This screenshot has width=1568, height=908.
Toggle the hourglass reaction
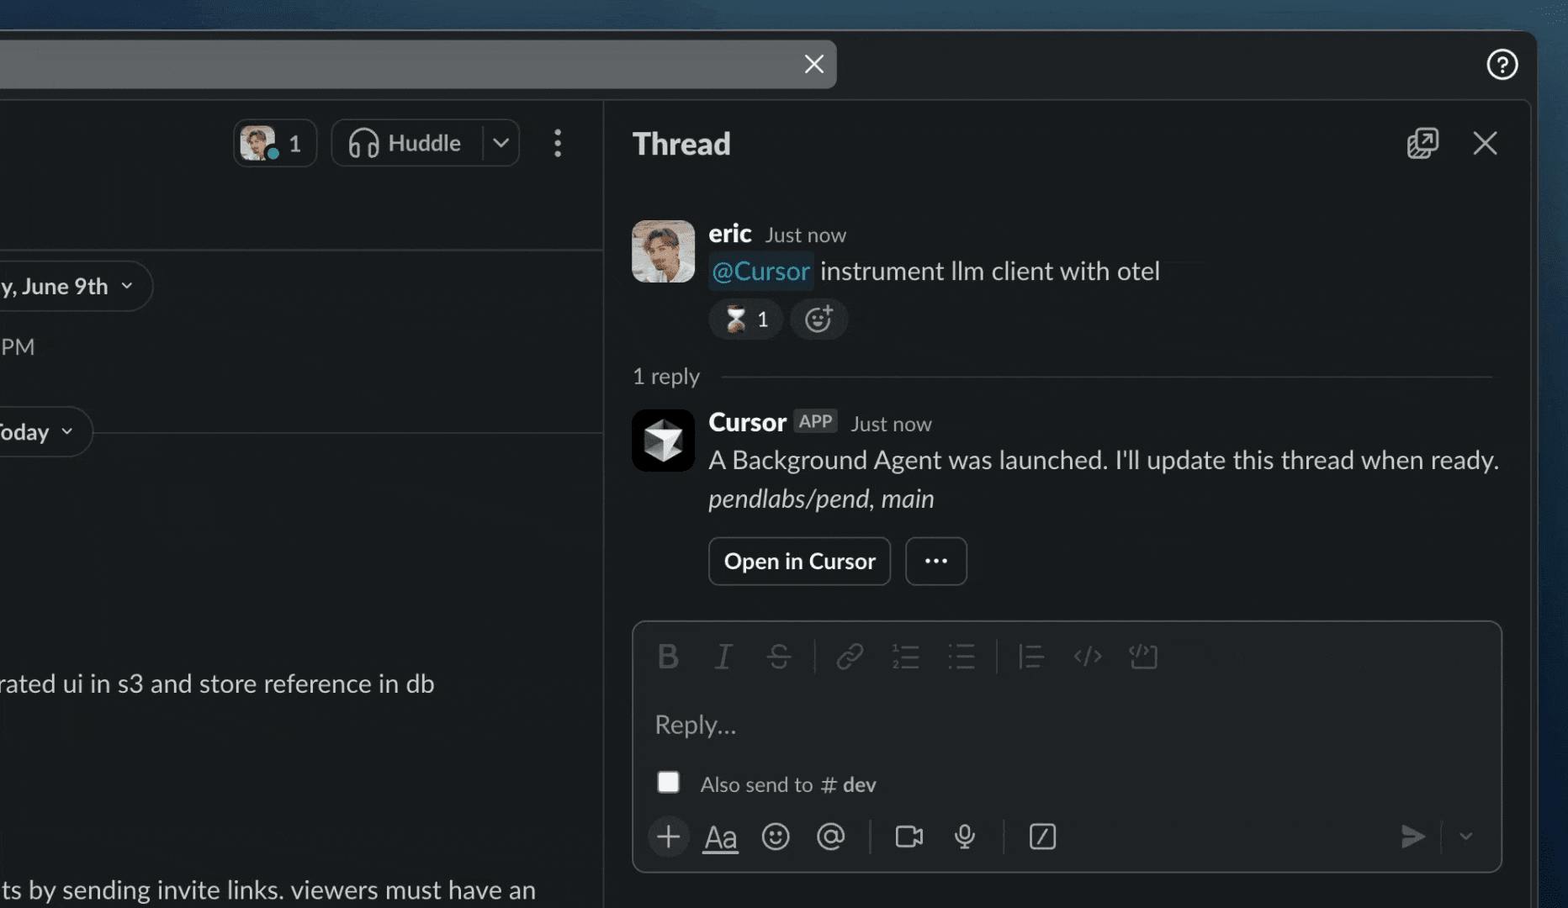pos(746,319)
